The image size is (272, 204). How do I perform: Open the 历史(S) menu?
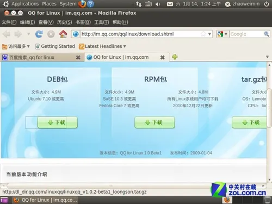pos(65,22)
